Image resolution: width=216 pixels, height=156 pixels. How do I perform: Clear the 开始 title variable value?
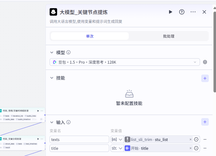click(x=191, y=148)
